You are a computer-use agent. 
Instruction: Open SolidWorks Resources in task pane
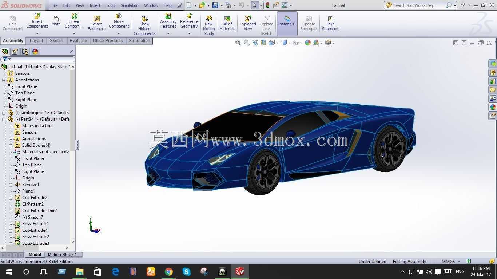click(x=493, y=72)
